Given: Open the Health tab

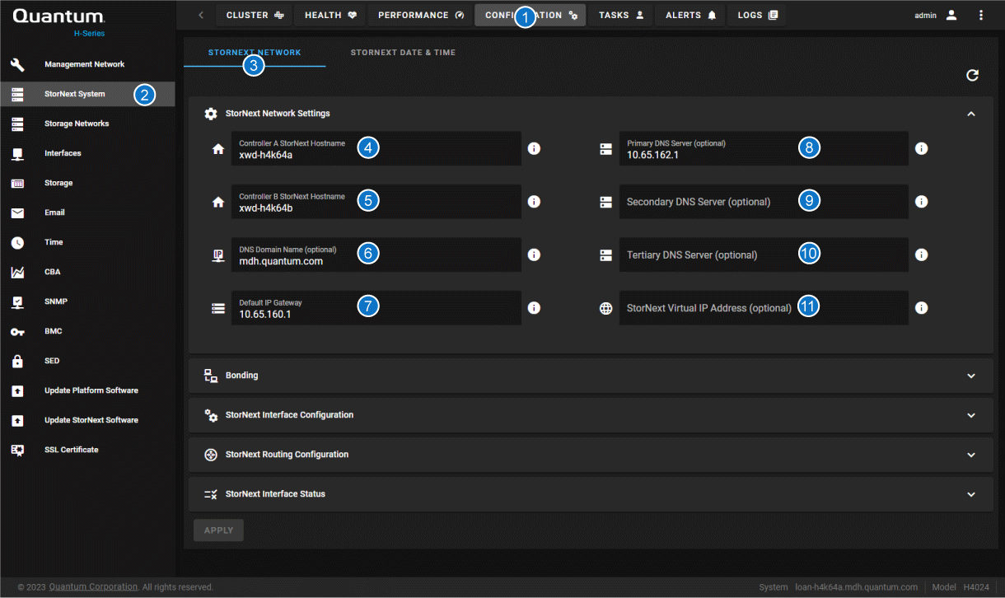Looking at the screenshot, I should point(330,15).
